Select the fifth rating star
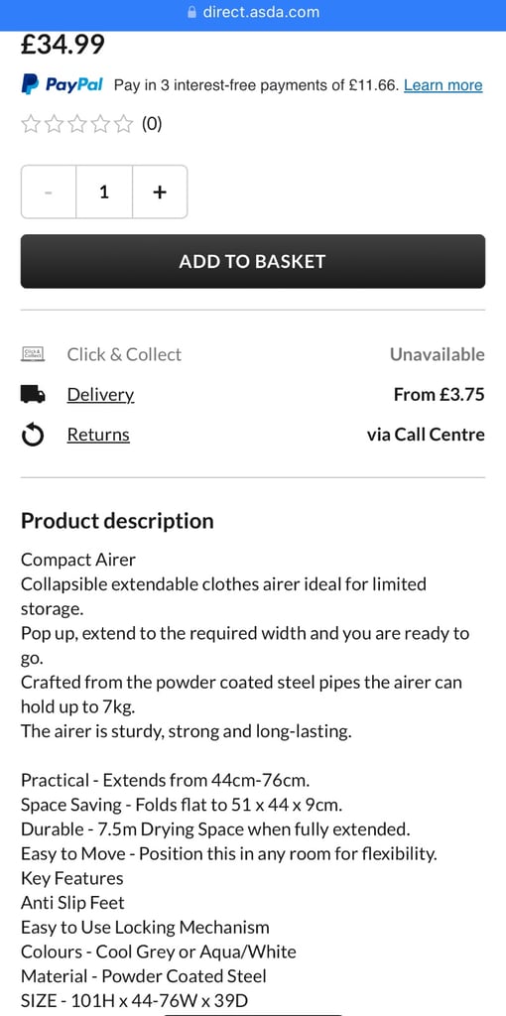506x1016 pixels. (x=123, y=123)
